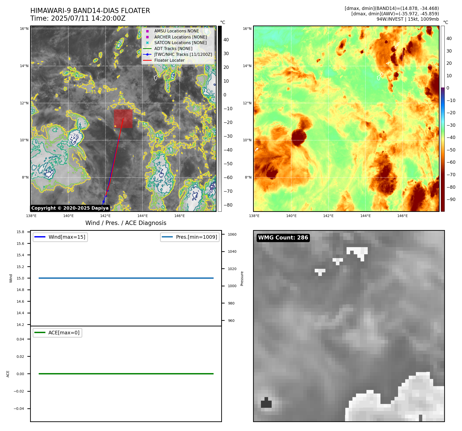462x431 pixels.
Task: Click the Copyright 2020-2025 Dapiya notice
Action: click(x=70, y=208)
